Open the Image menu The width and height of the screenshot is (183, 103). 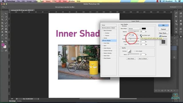click(x=29, y=1)
